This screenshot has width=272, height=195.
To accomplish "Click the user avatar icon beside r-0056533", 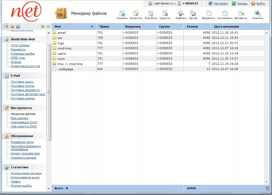I will tap(179, 3).
